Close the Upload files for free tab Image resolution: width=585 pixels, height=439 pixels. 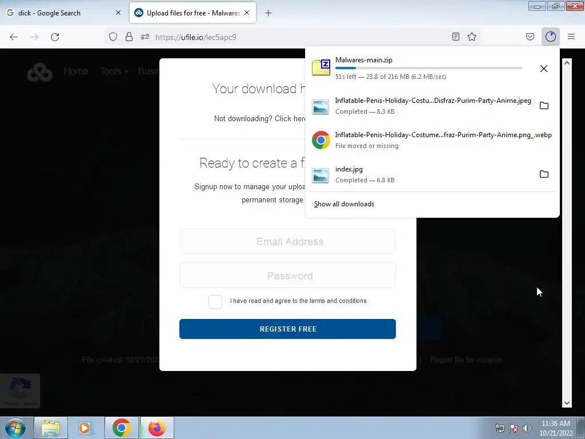point(247,13)
